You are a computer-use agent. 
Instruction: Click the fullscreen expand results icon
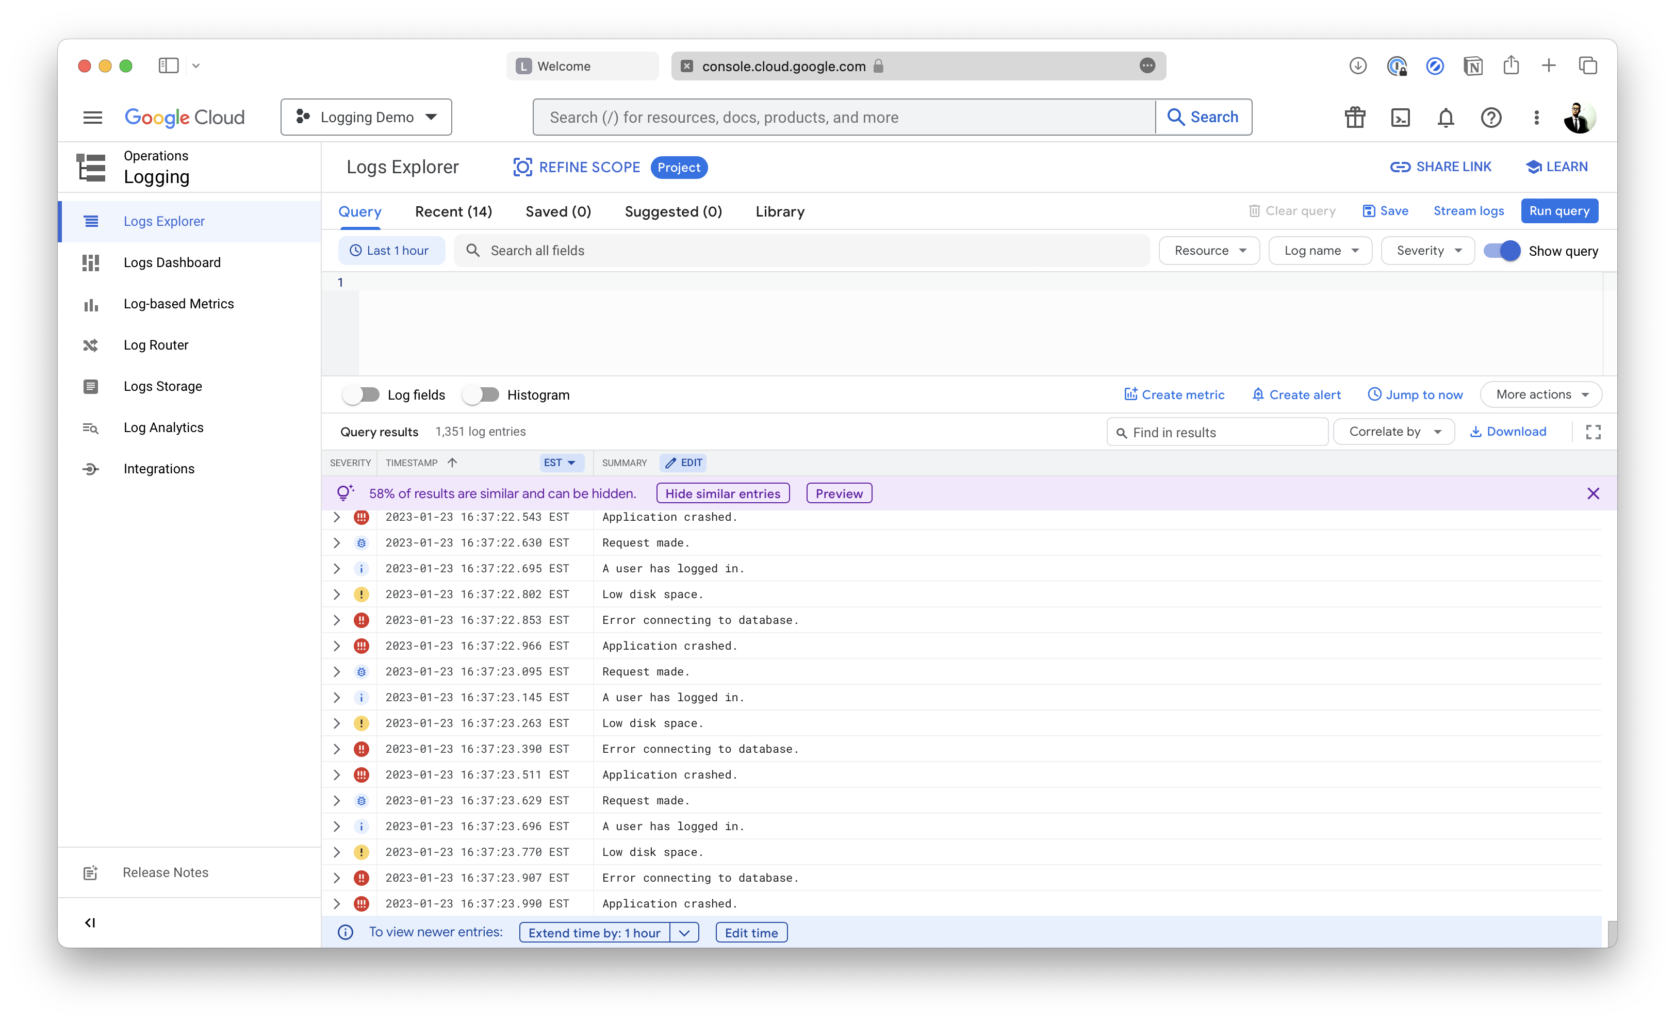tap(1592, 432)
